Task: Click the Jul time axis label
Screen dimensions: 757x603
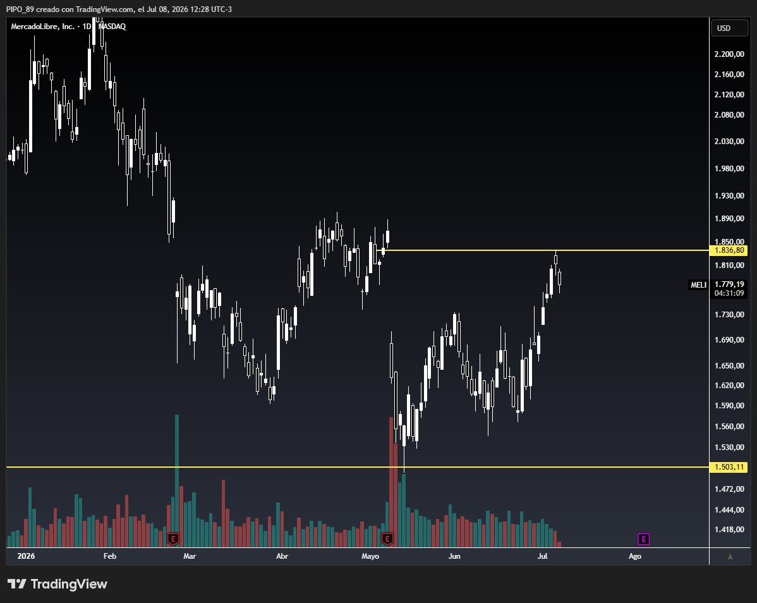Action: 542,556
